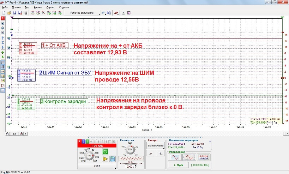Viewport: 289px width, 174px height.
Task: Toggle the green channel power button
Action: coord(105,152)
